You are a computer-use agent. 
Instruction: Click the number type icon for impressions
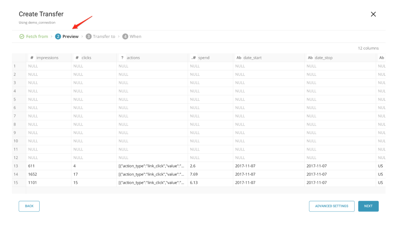coord(32,58)
